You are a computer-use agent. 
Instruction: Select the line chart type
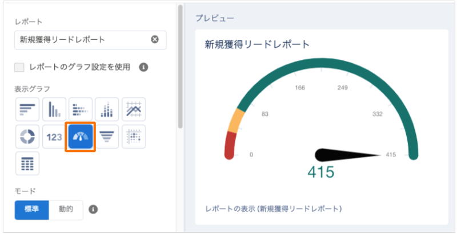(x=134, y=109)
